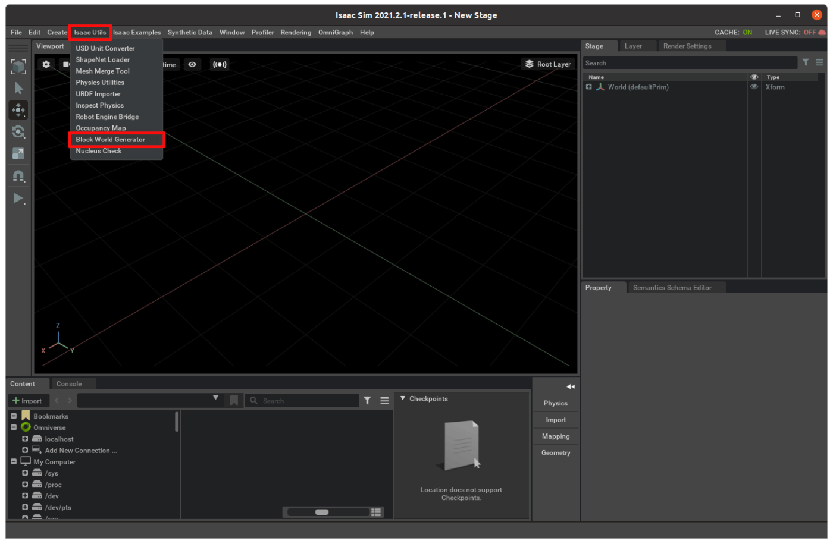Go back in Content browser navigation
Image resolution: width=833 pixels, height=544 pixels.
pyautogui.click(x=57, y=401)
